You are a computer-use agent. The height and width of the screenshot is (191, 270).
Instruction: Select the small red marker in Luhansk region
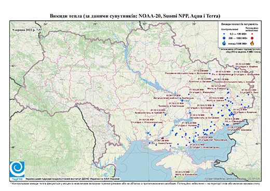pyautogui.click(x=232, y=75)
